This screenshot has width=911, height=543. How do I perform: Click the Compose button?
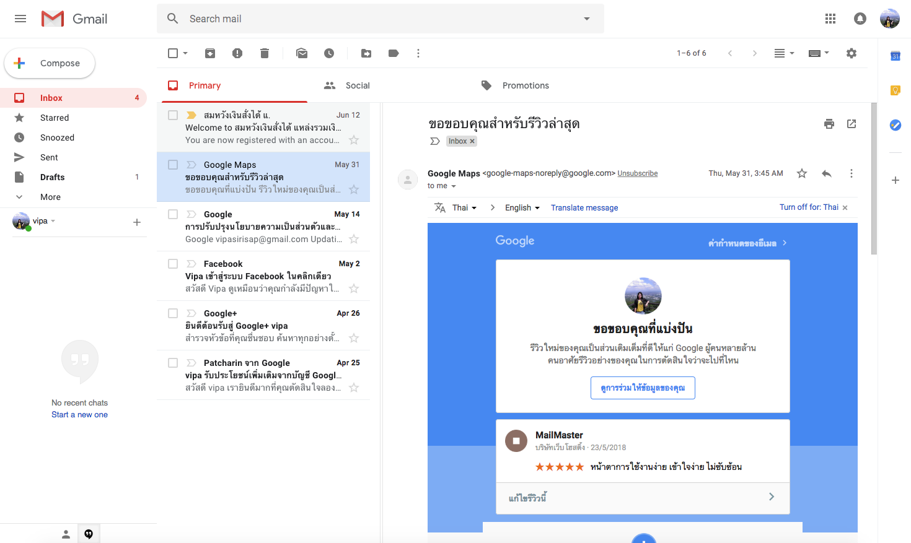point(50,63)
